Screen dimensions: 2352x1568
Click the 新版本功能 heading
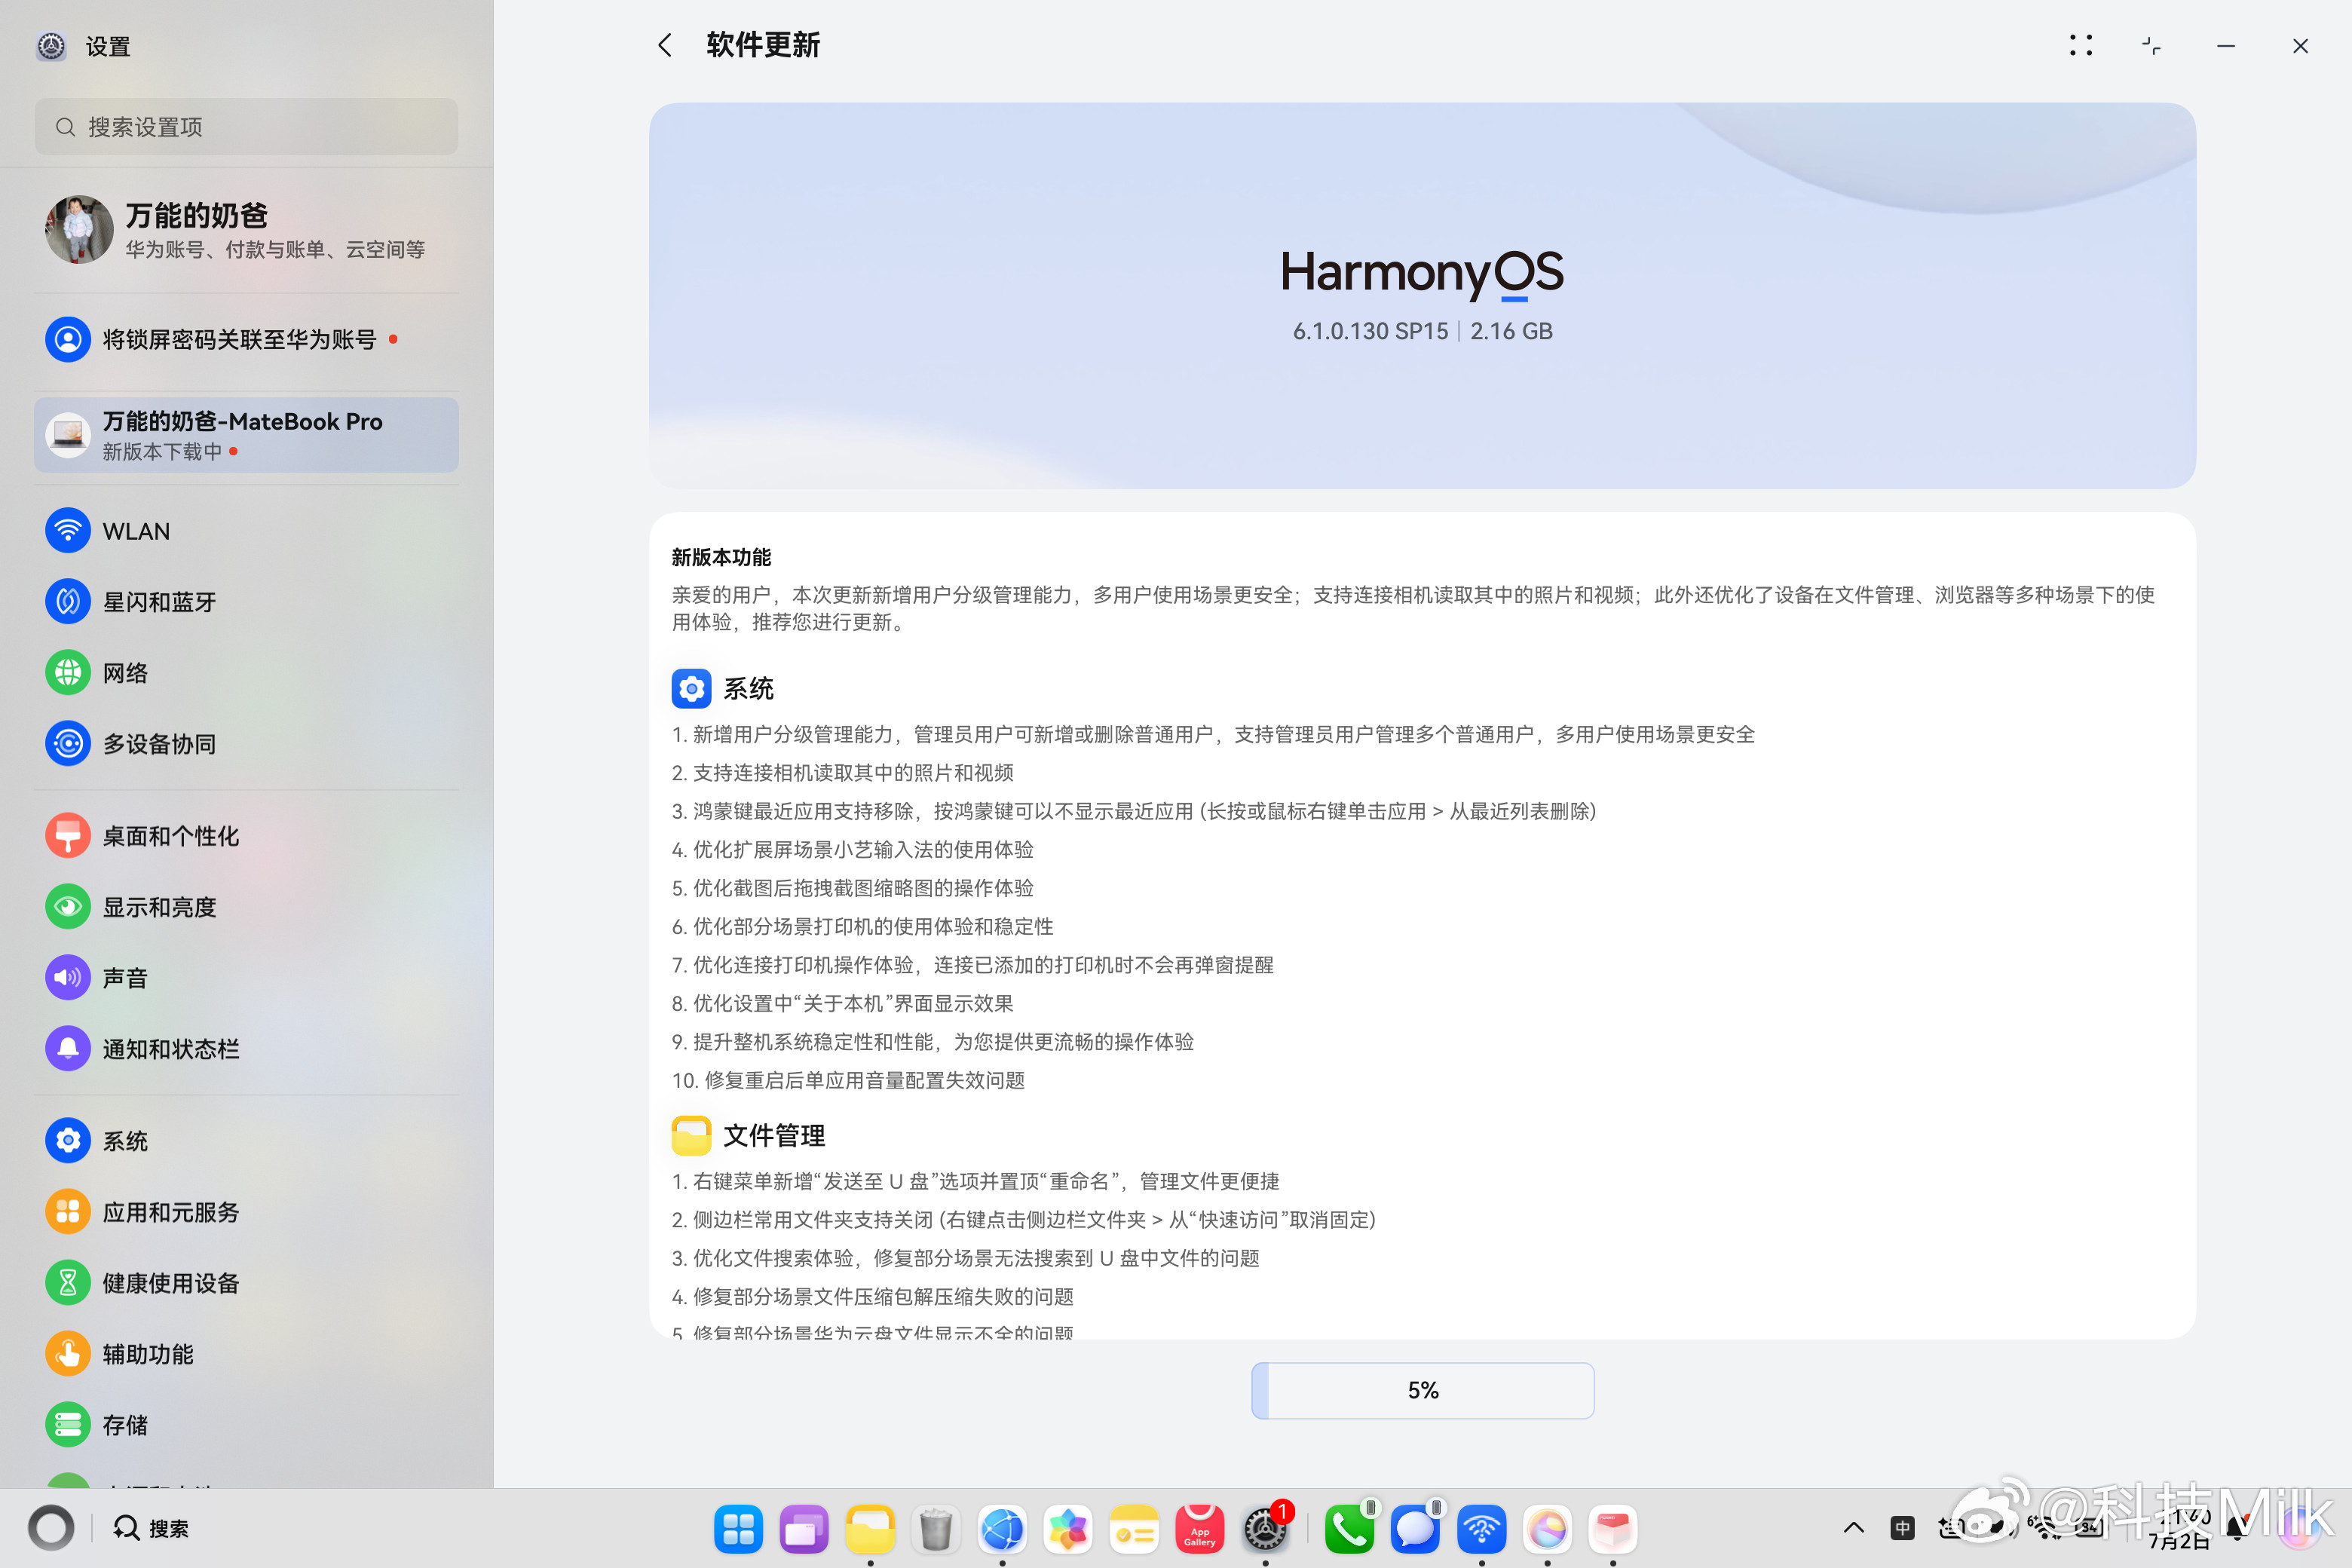point(721,557)
